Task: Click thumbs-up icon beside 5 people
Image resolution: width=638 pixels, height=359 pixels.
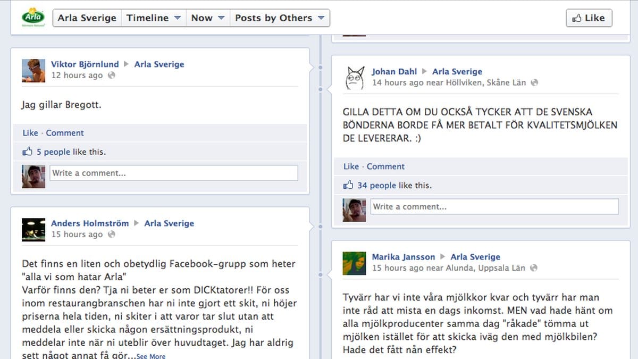Action: (28, 152)
